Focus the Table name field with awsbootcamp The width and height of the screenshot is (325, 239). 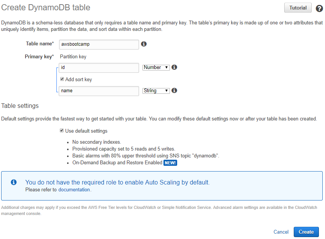pyautogui.click(x=99, y=45)
